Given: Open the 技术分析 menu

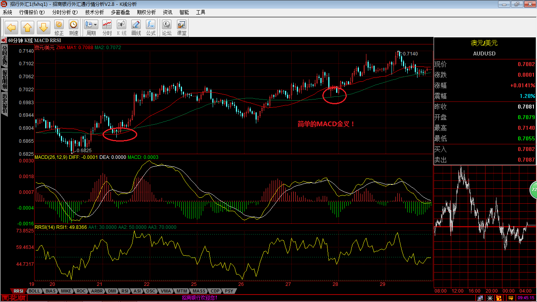Looking at the screenshot, I should tap(94, 12).
